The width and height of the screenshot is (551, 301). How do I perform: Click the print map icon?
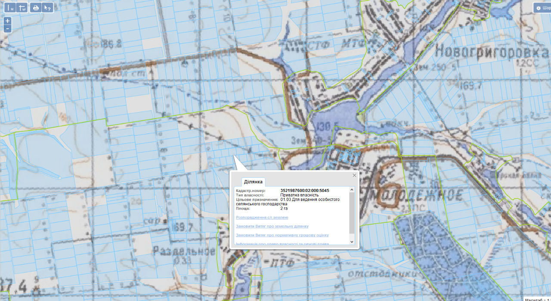click(x=36, y=8)
